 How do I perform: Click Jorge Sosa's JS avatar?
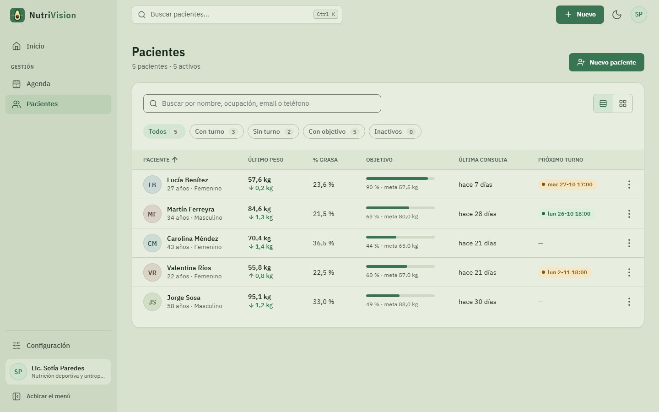(x=152, y=302)
